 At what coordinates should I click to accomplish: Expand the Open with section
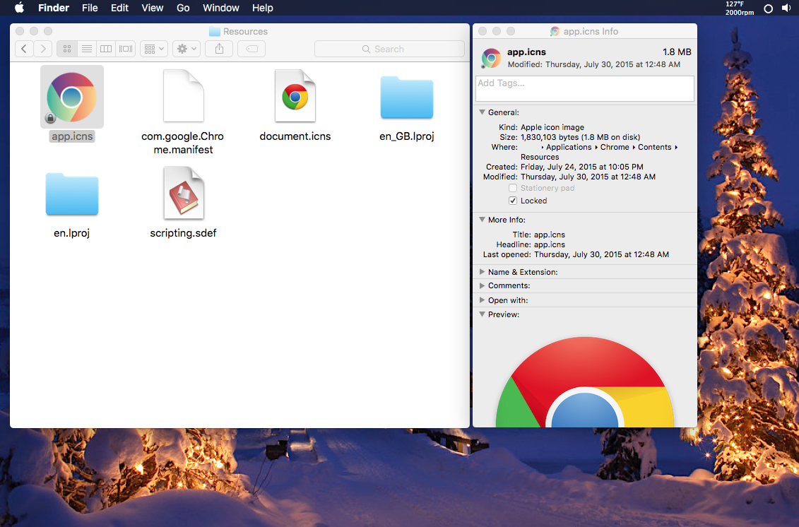482,300
